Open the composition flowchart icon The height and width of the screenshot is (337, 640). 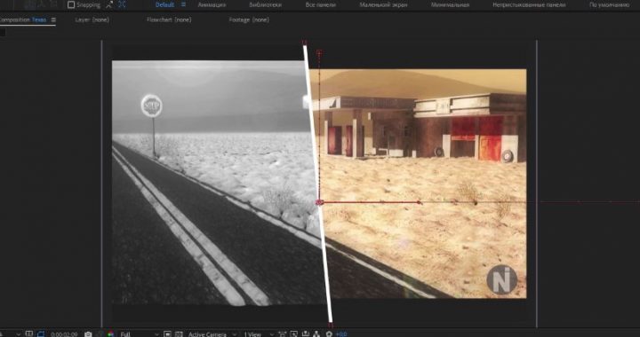(x=316, y=334)
